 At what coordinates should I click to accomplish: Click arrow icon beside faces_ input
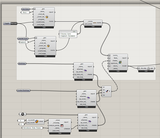tap(109, 58)
